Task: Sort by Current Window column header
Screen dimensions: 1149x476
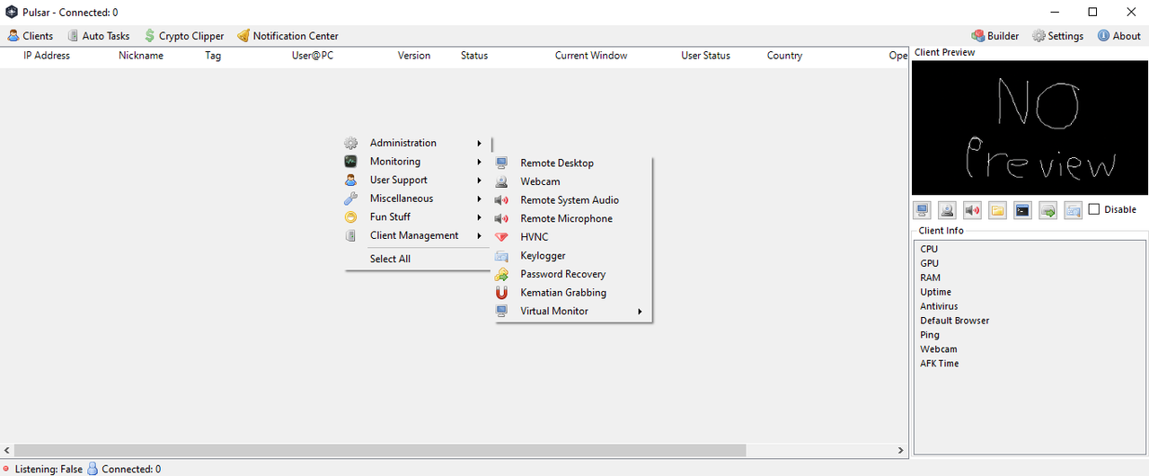Action: point(591,56)
